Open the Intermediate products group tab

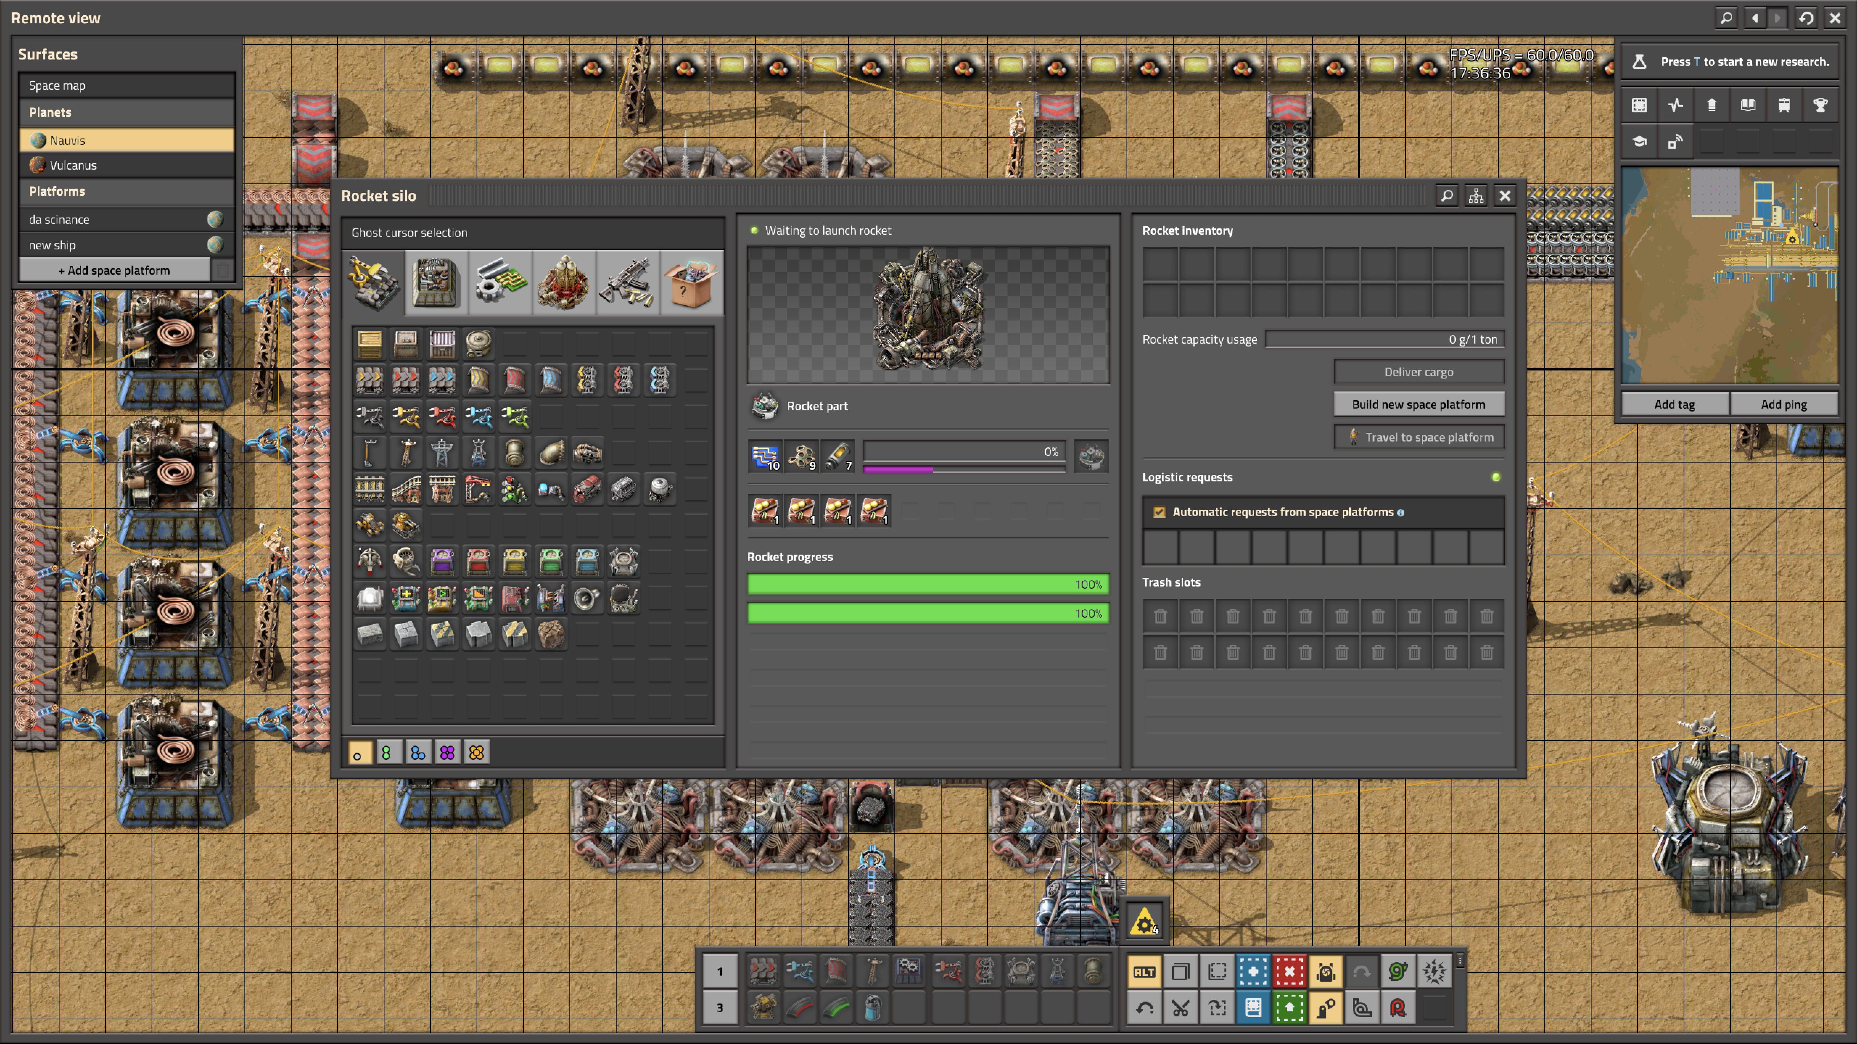coord(500,282)
